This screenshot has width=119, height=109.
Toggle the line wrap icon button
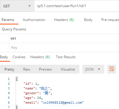(x=112, y=69)
